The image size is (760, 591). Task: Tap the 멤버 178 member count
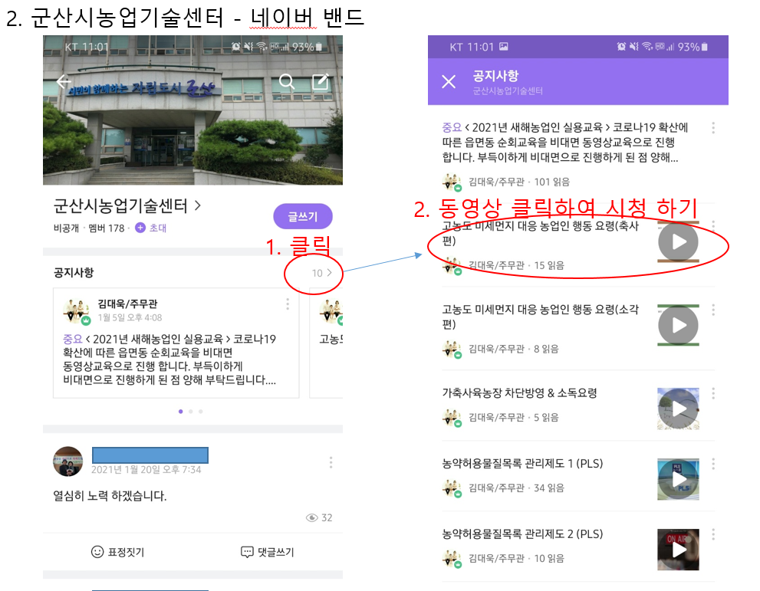point(106,228)
